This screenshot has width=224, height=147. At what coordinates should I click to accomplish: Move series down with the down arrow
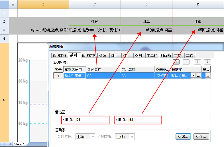click(207, 62)
